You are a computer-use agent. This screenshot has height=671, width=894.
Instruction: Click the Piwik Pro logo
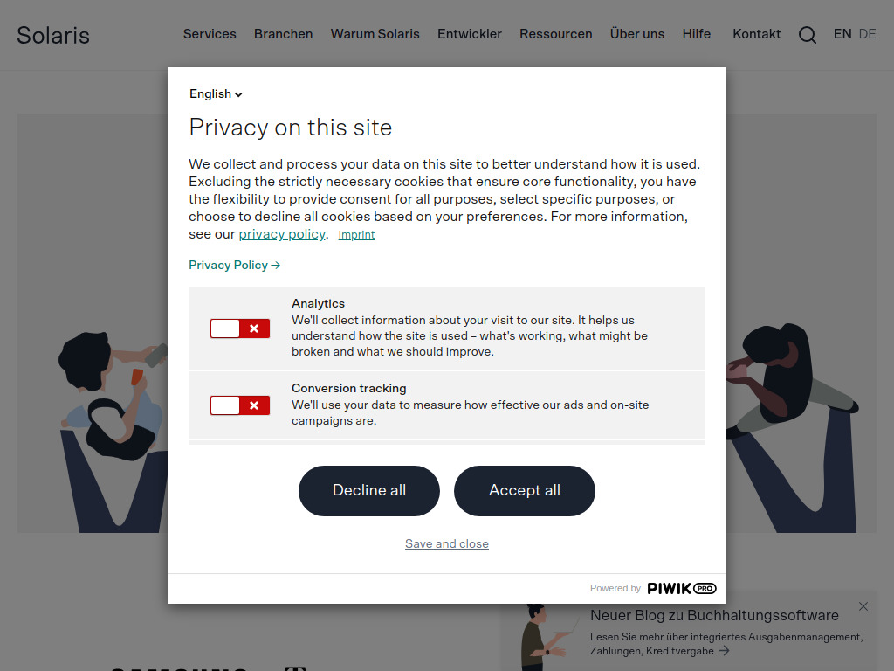tap(682, 588)
